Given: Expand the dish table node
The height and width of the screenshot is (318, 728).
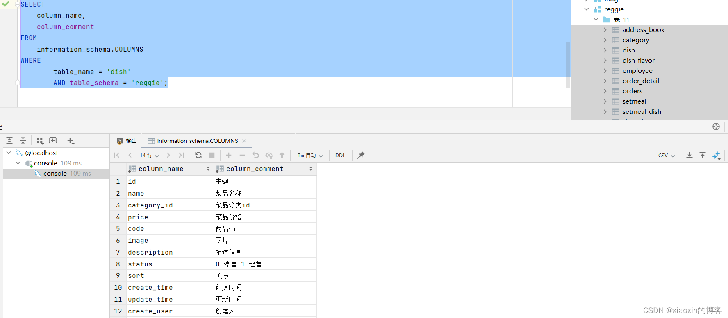Looking at the screenshot, I should pos(605,50).
